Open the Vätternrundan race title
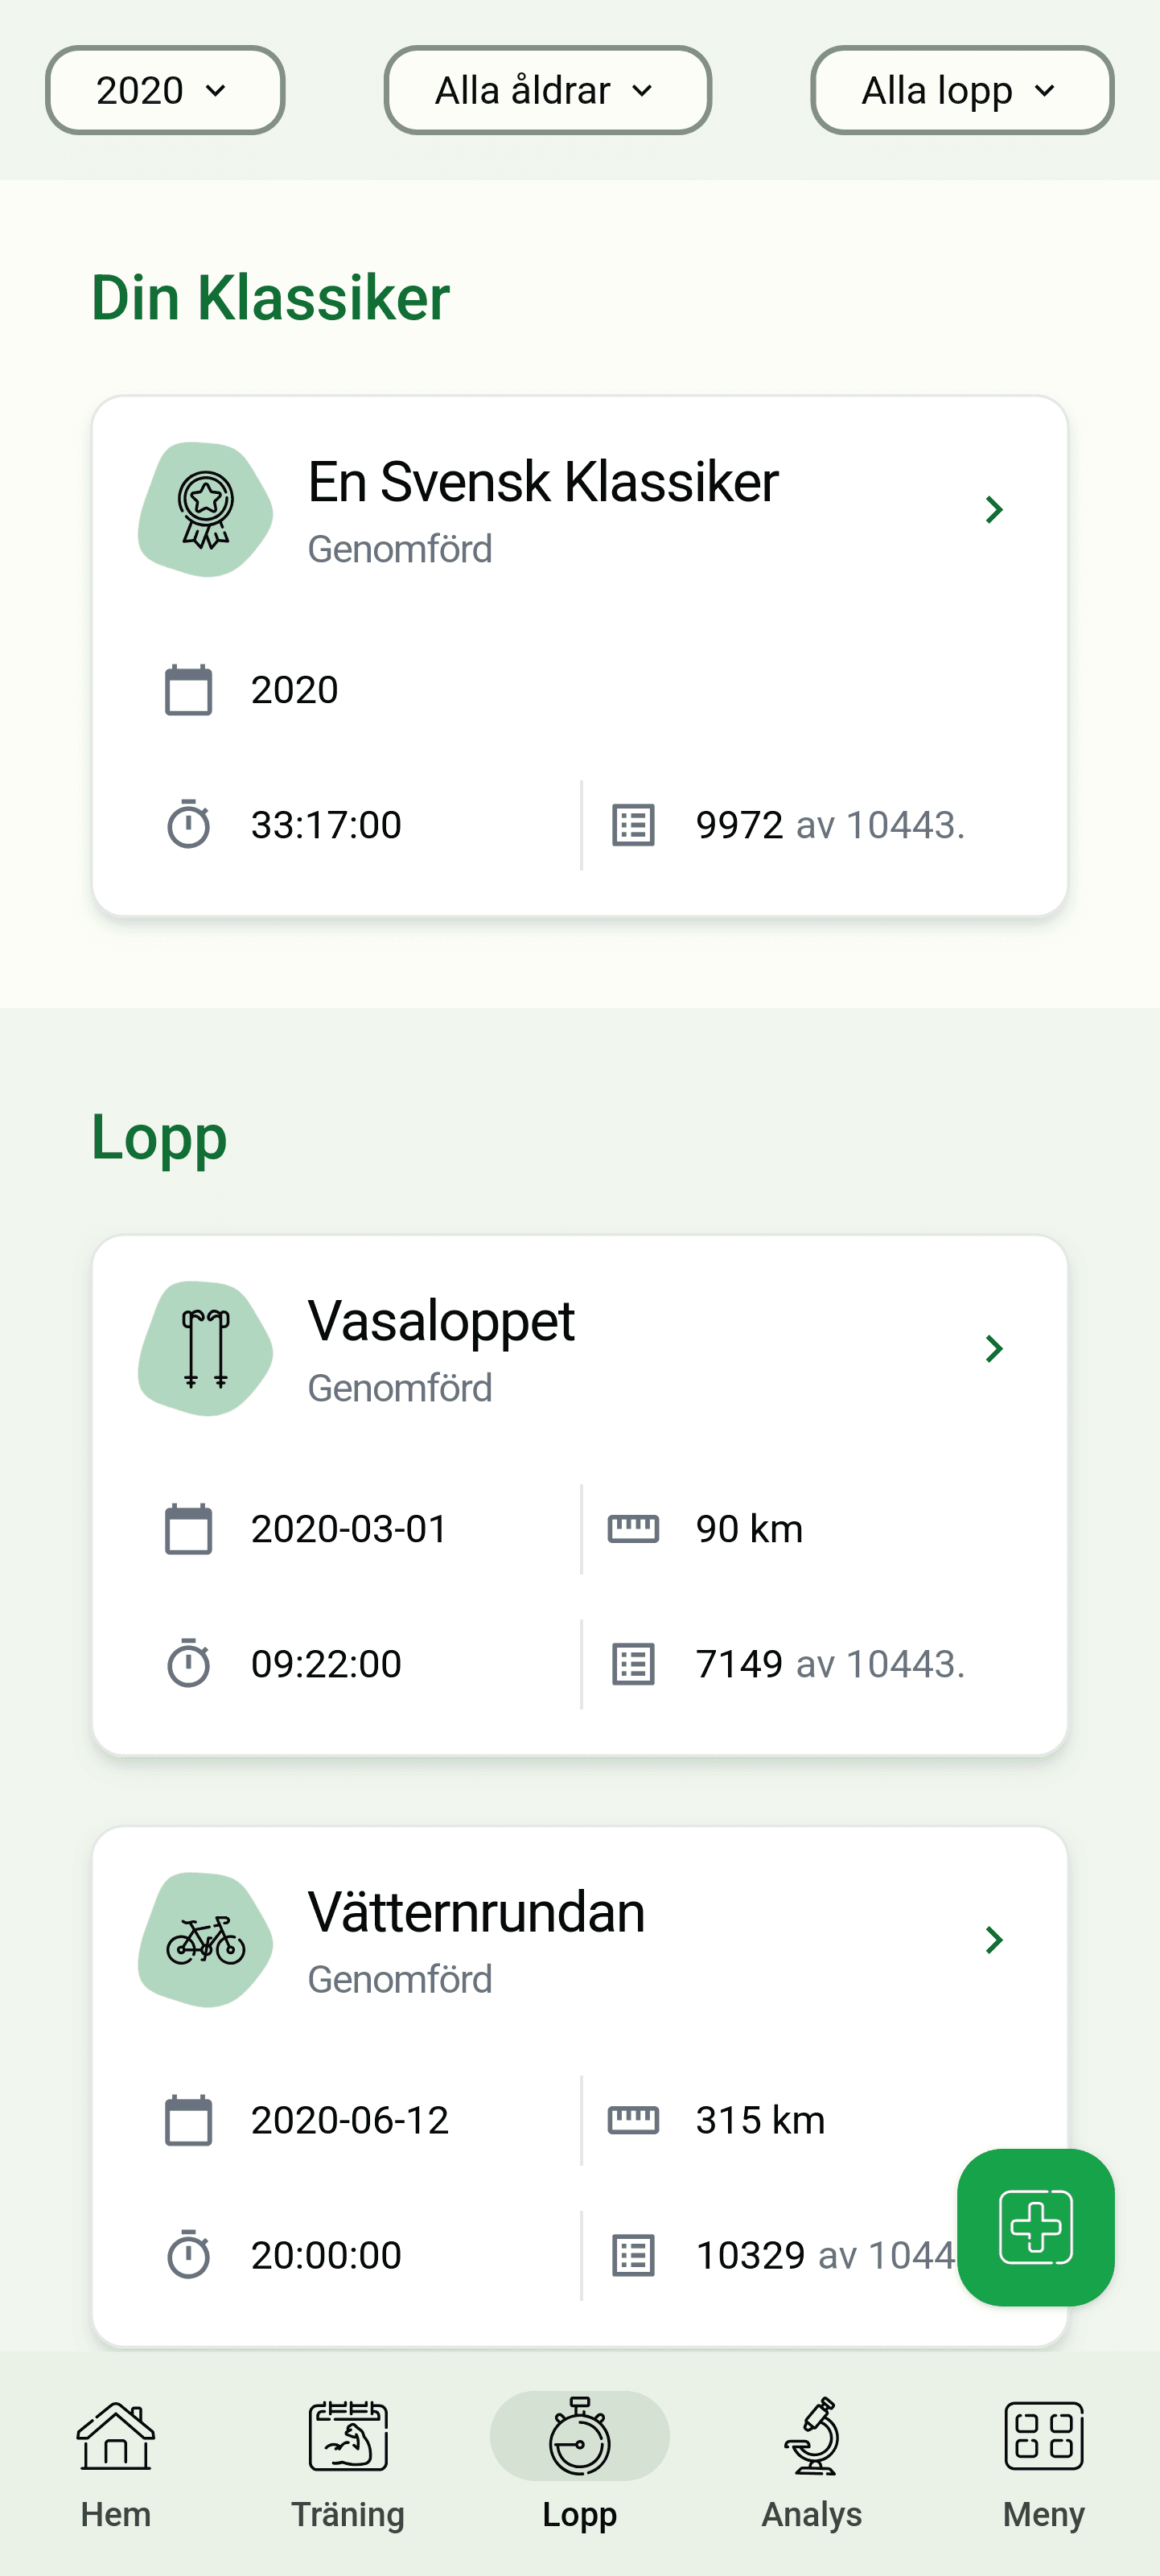The image size is (1160, 2576). 476,1912
